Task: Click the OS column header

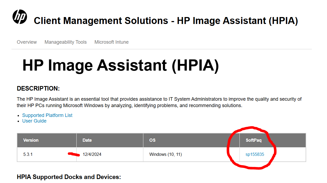Action: [x=191, y=140]
